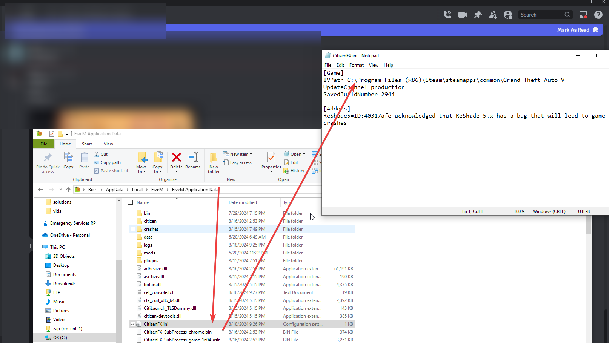The width and height of the screenshot is (609, 343).
Task: Start a voice call in Discord
Action: pyautogui.click(x=448, y=15)
